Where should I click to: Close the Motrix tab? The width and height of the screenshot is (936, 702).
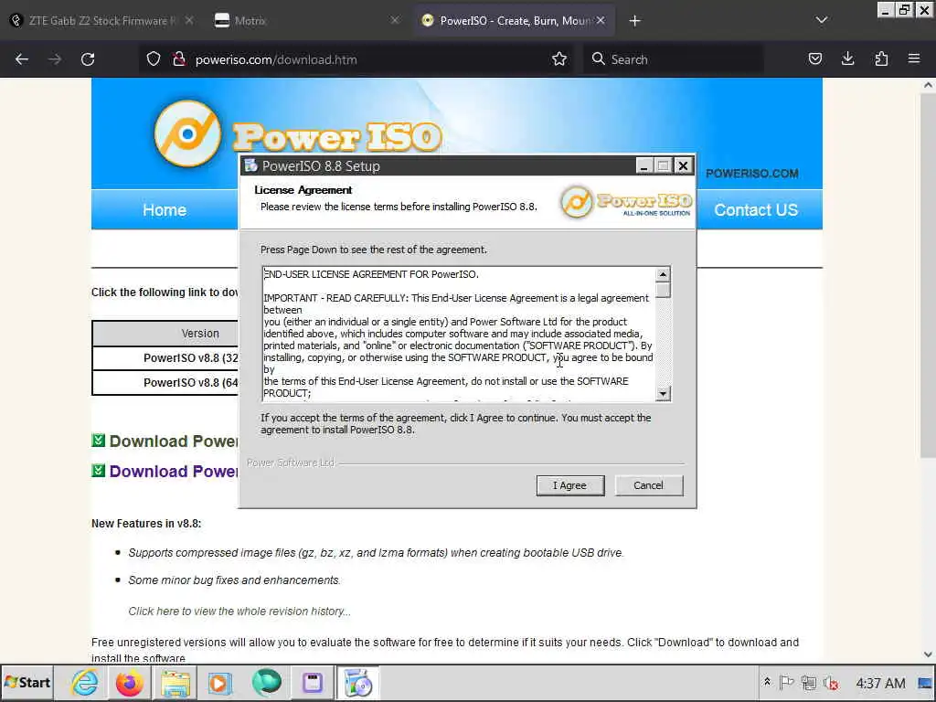point(395,21)
